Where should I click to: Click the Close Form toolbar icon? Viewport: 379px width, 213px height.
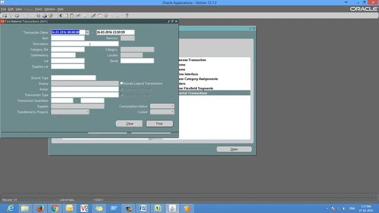(x=51, y=16)
